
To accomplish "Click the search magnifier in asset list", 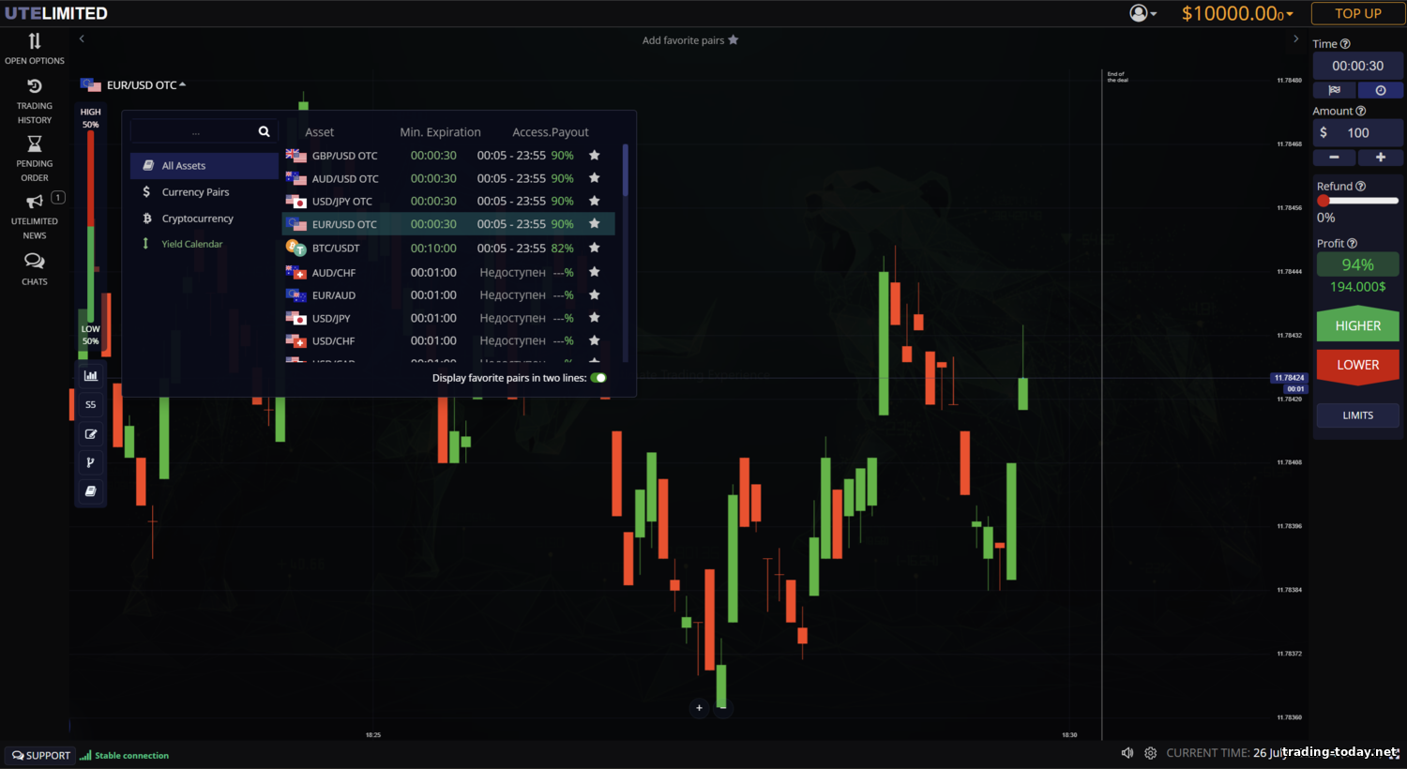I will [x=264, y=131].
